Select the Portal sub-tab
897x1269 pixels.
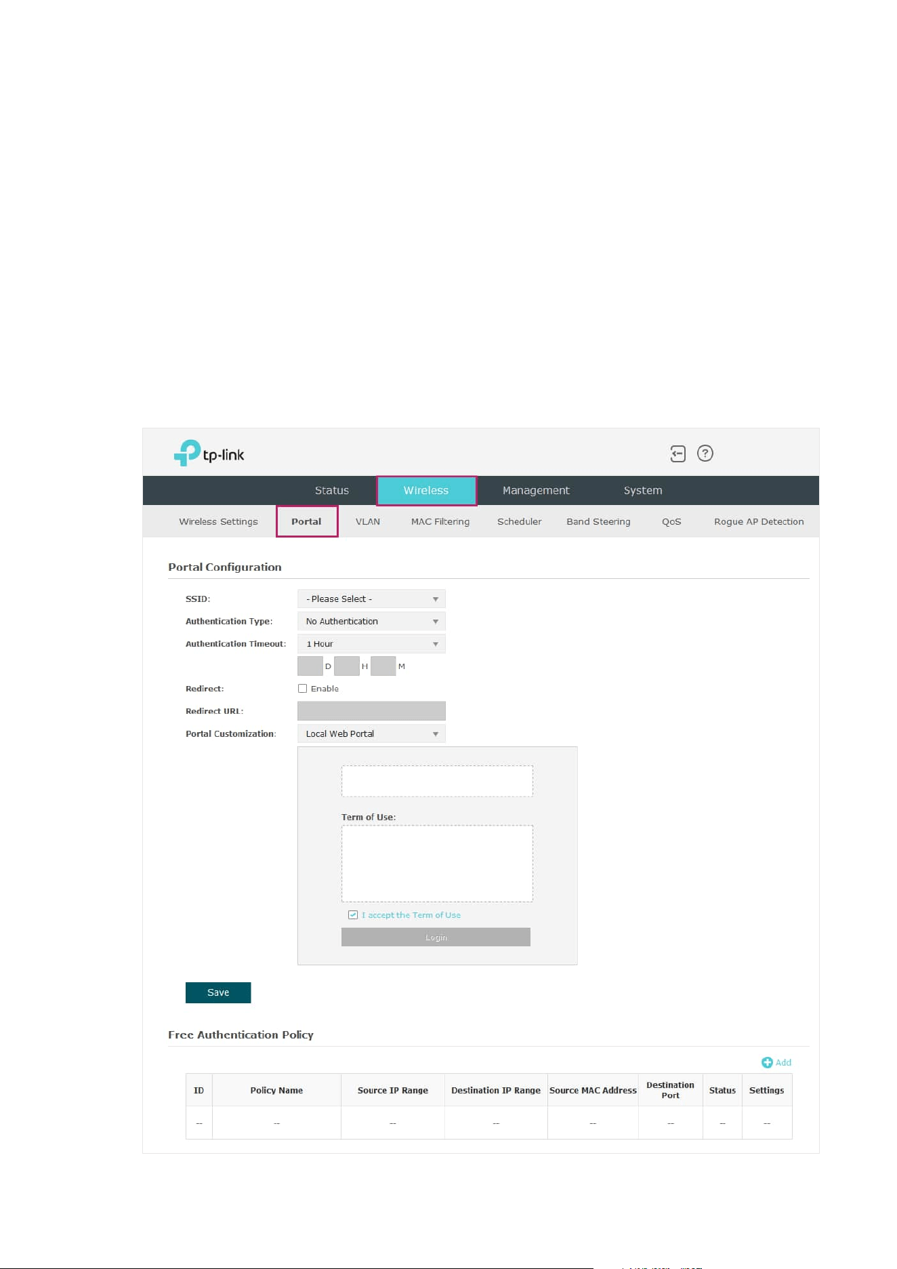pyautogui.click(x=306, y=521)
